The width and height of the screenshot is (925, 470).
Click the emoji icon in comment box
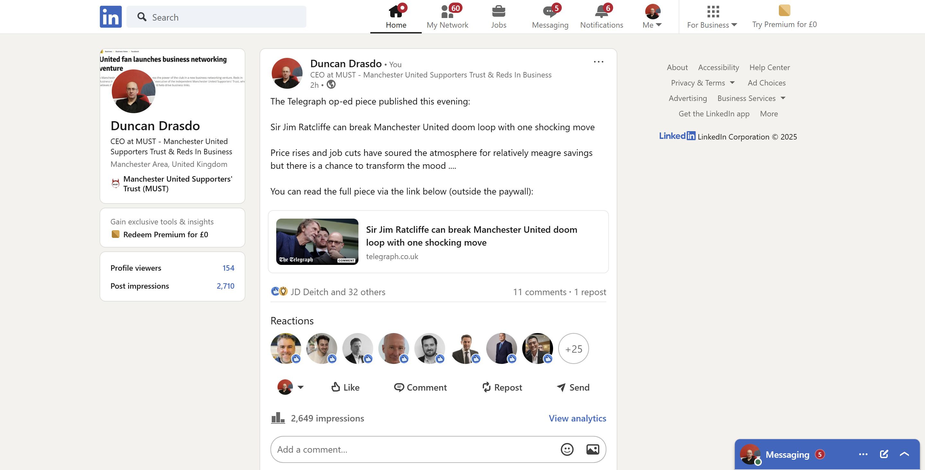[x=567, y=449]
